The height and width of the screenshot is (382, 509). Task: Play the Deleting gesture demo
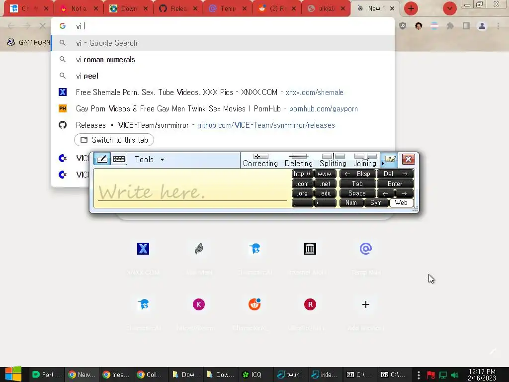[299, 160]
